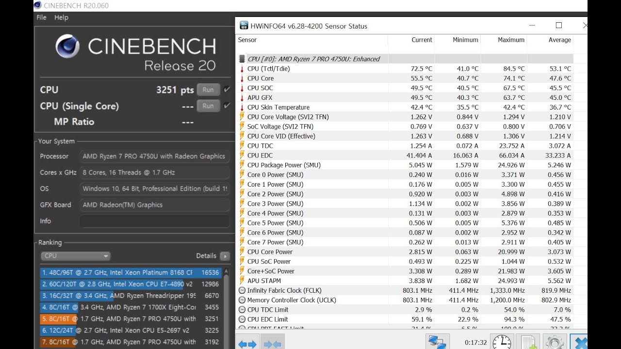This screenshot has height=349, width=621.
Task: Select the Core 3 Power (SMU) row label
Action: [275, 204]
